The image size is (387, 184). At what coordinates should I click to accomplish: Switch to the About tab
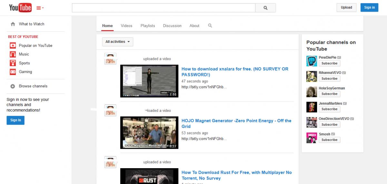point(194,26)
